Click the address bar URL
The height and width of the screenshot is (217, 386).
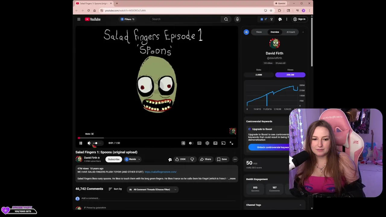click(125, 11)
